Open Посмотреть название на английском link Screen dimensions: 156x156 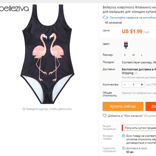tap(133, 18)
